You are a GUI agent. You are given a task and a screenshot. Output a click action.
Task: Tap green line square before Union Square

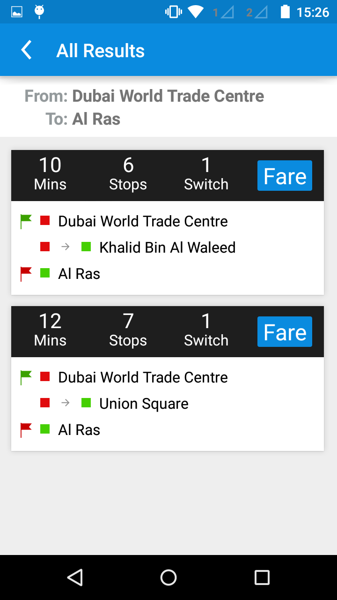point(86,403)
